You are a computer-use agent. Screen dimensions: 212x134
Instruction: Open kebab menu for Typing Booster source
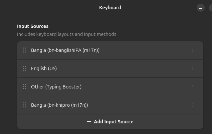click(x=193, y=87)
